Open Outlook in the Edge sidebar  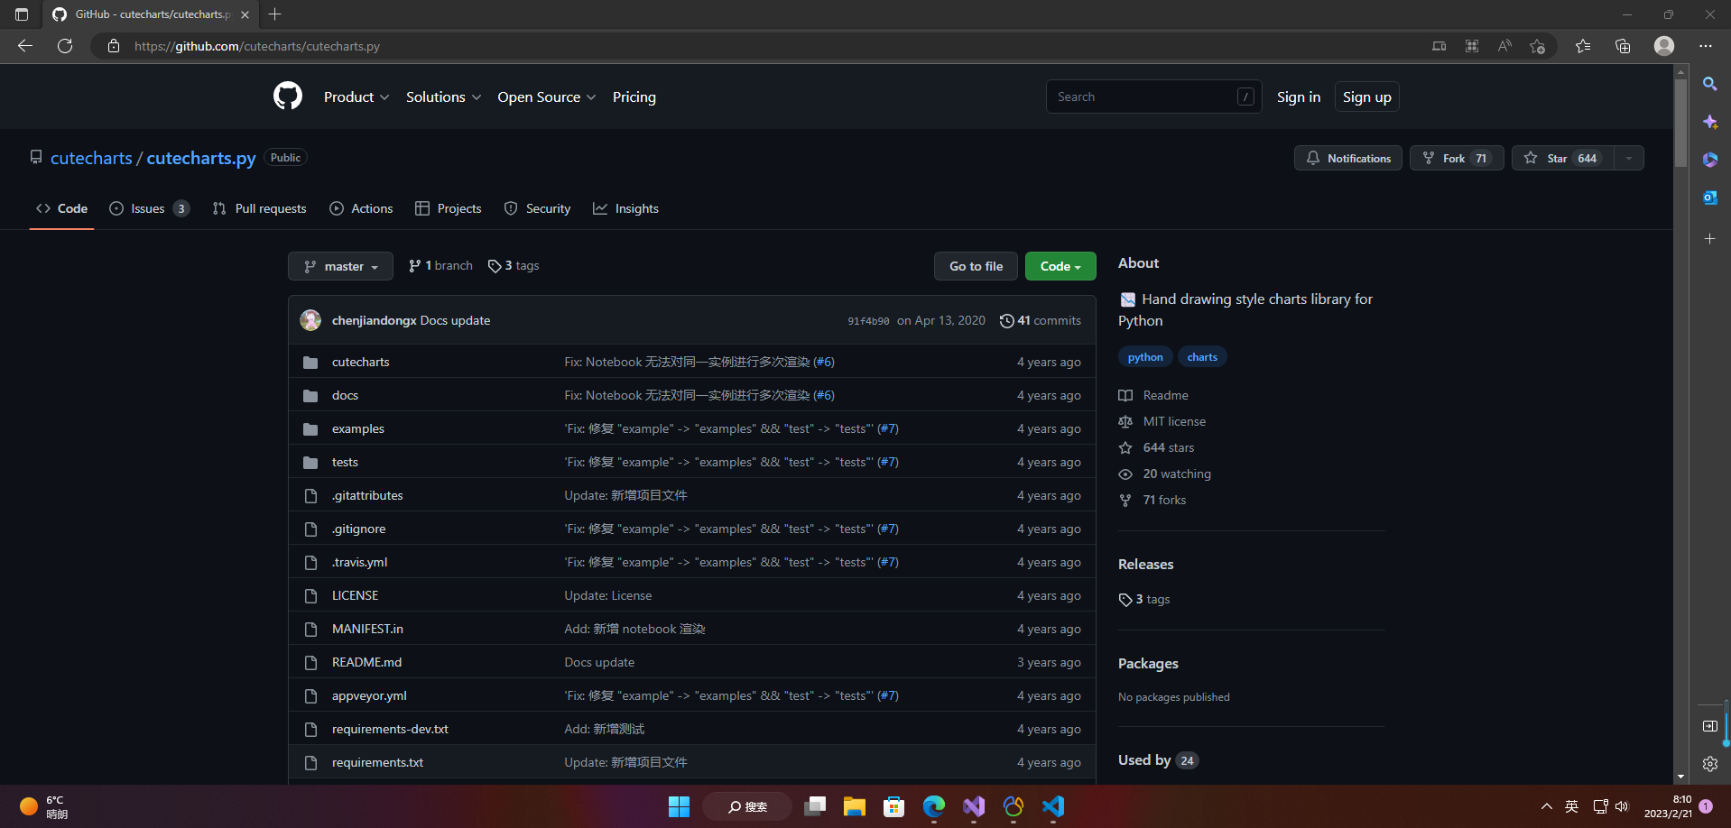click(1710, 198)
